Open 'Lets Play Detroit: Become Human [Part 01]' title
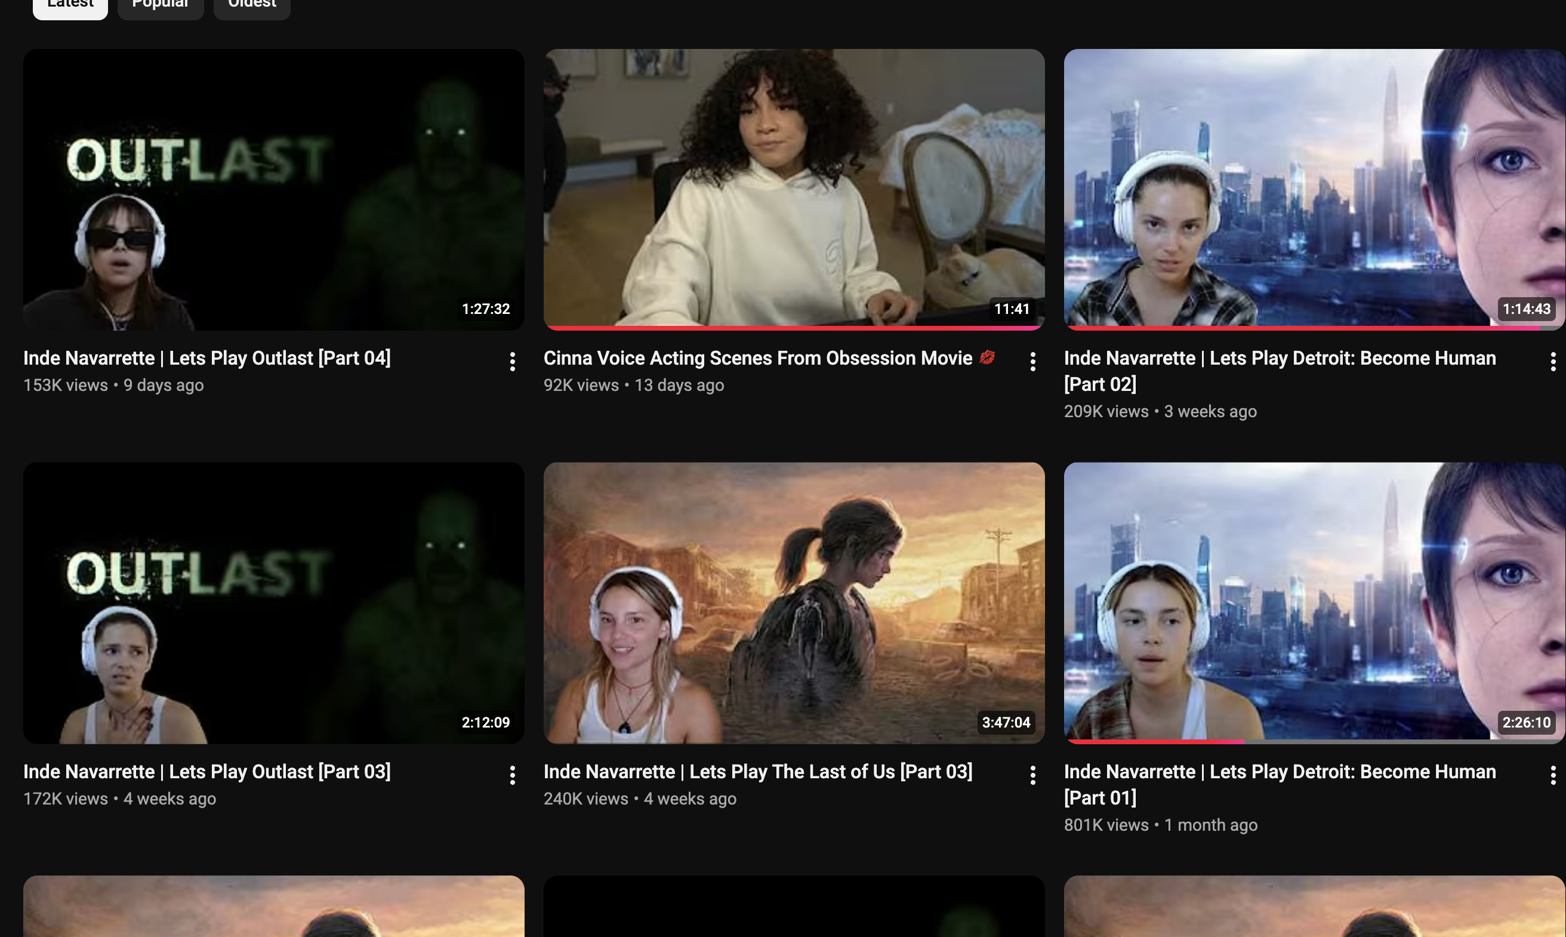The image size is (1566, 937). coord(1280,784)
